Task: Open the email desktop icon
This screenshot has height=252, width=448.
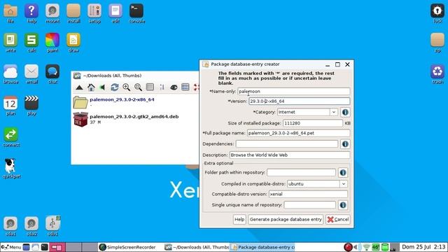Action: (31, 74)
